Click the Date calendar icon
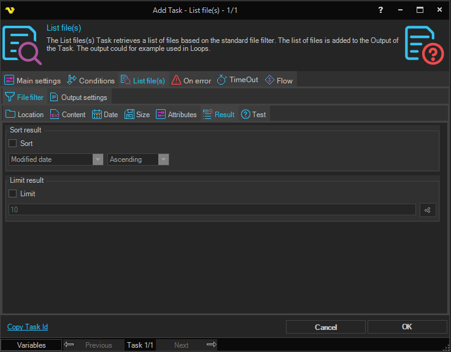Viewport: 451px width, 352px height. tap(97, 114)
